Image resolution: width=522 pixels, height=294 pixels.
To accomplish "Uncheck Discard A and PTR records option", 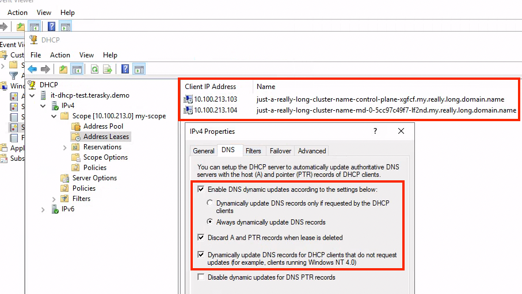I will [x=201, y=237].
